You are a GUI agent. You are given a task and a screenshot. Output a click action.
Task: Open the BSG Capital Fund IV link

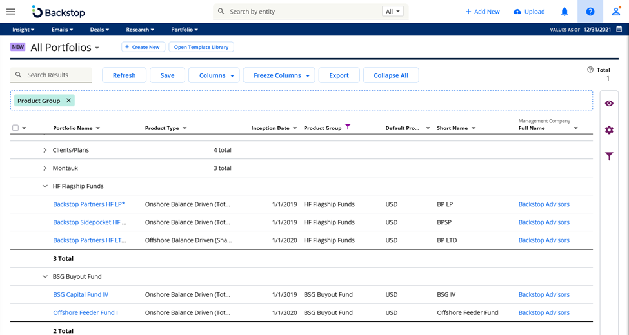click(81, 294)
